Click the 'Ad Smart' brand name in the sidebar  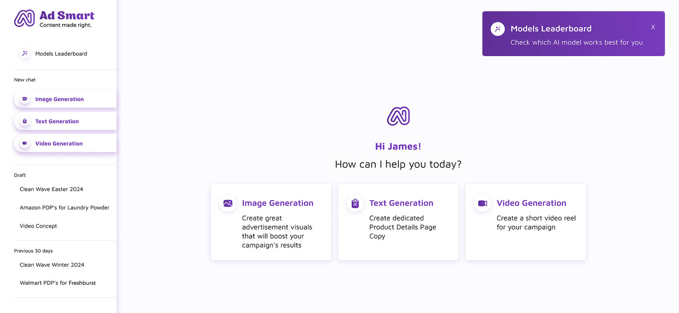click(x=67, y=15)
